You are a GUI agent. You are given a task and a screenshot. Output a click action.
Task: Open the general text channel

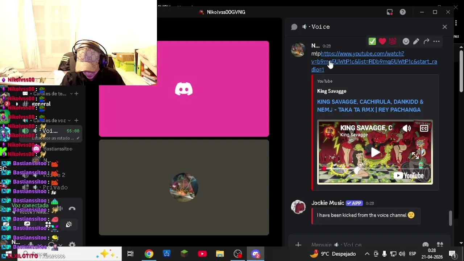click(x=41, y=104)
